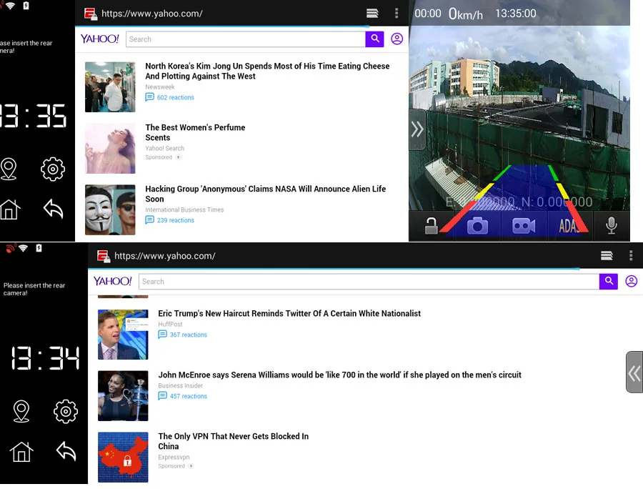Screen dimensions: 643x489
Task: Tap the 00:00 recording timer
Action: pos(428,14)
